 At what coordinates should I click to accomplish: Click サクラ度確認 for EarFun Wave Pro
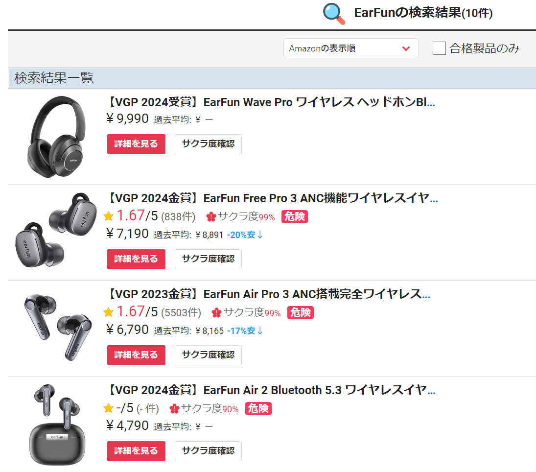(208, 144)
